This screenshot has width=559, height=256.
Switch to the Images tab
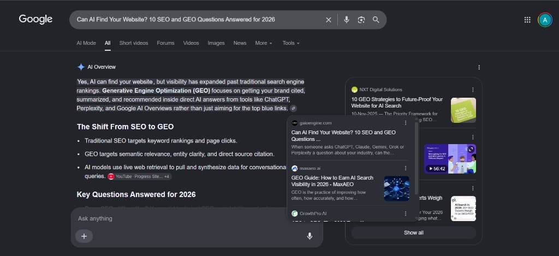pos(216,43)
